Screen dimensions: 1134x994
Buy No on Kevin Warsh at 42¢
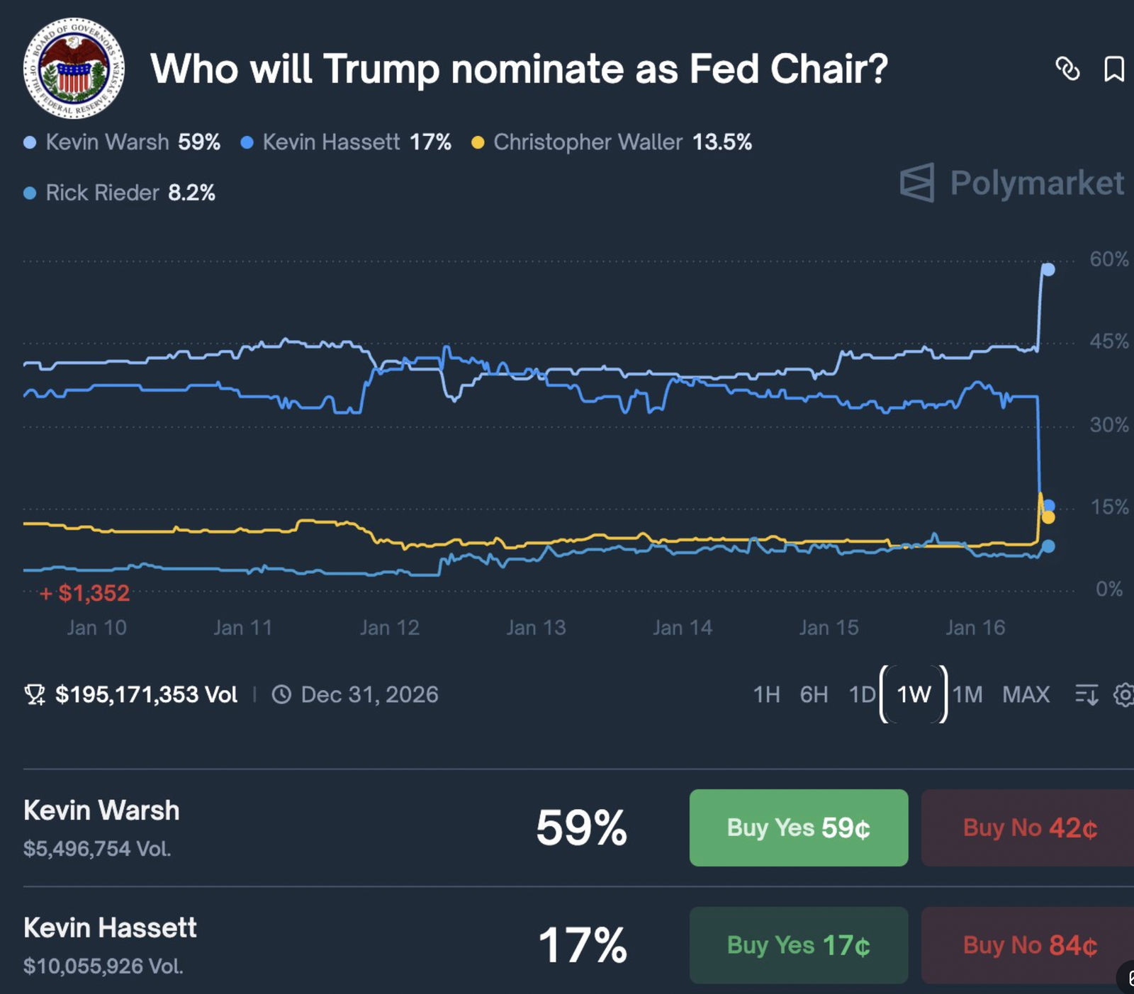(x=1029, y=828)
